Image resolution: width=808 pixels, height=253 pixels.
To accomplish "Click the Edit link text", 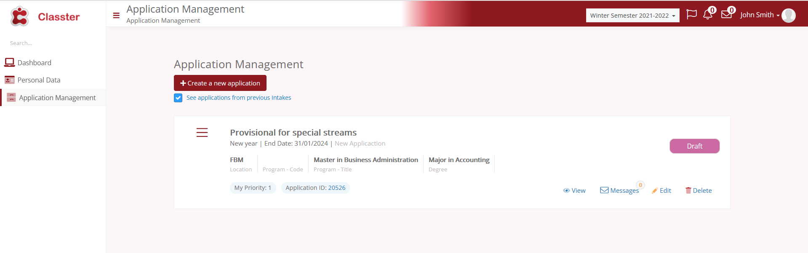I will click(x=665, y=191).
